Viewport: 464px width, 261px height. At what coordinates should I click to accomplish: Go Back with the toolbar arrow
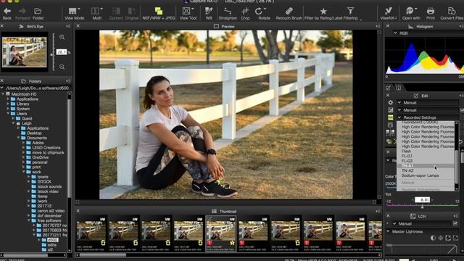coord(7,13)
